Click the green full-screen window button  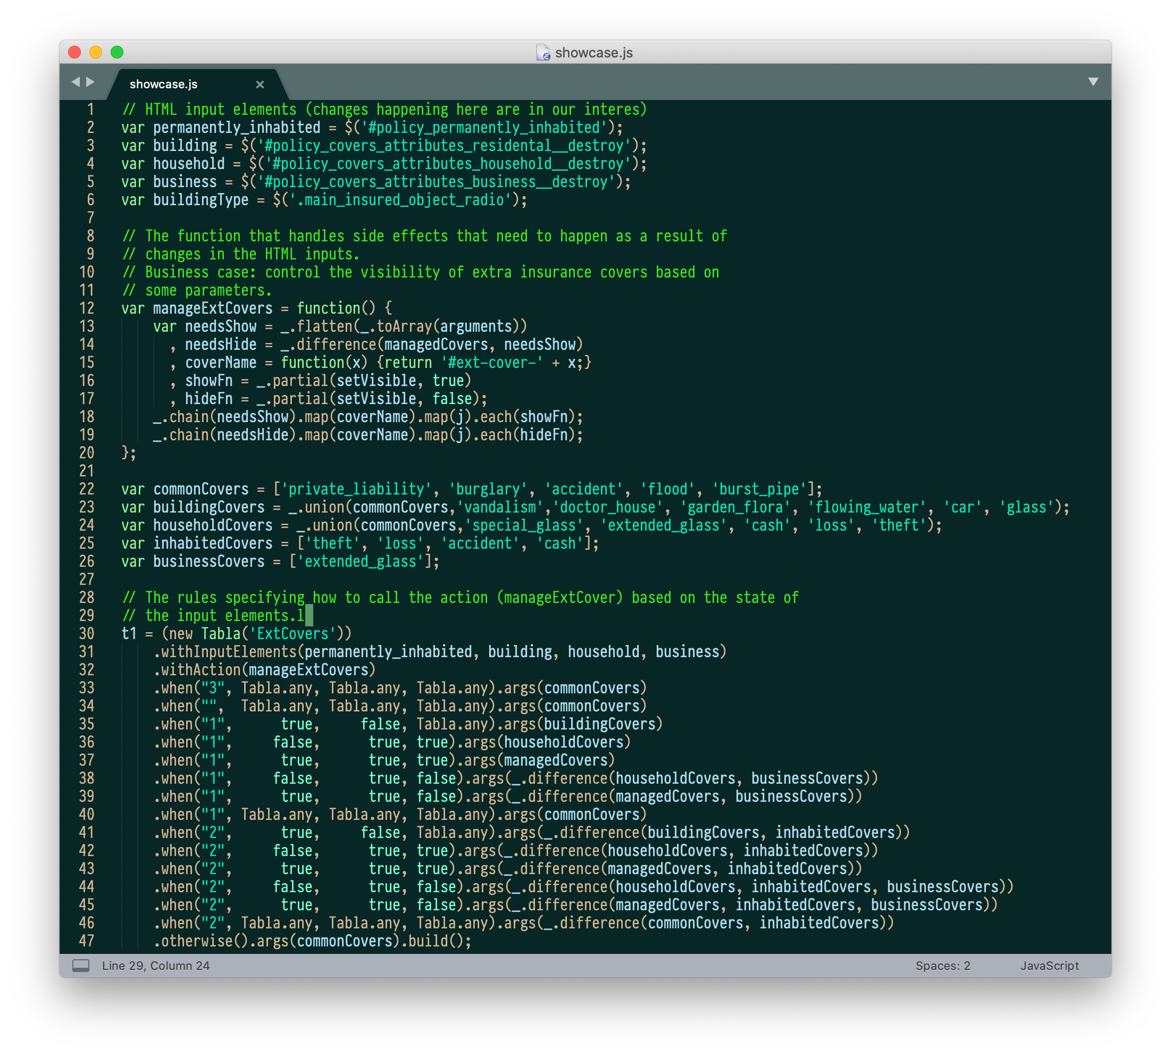point(117,52)
